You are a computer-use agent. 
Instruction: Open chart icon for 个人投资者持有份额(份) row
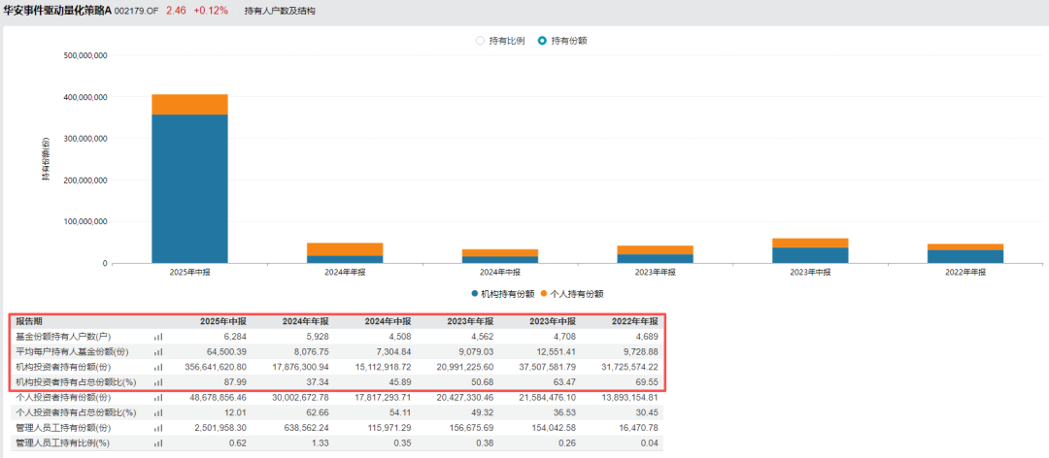click(x=158, y=398)
